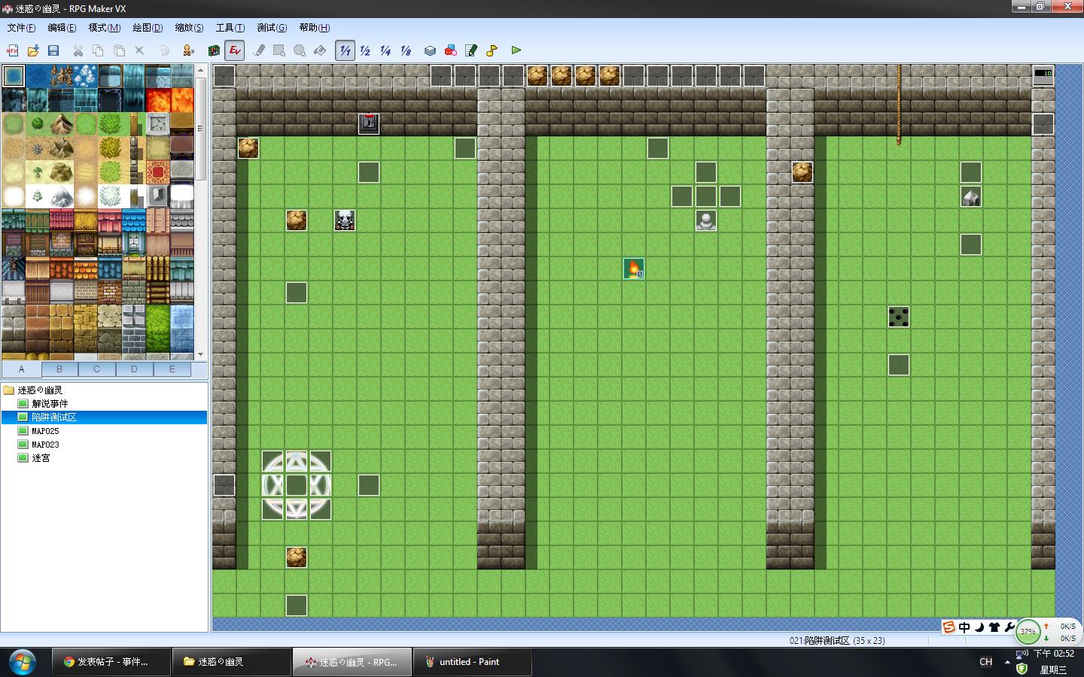Set zoom scale to 1/1
Screen dimensions: 1084x677
(x=345, y=50)
